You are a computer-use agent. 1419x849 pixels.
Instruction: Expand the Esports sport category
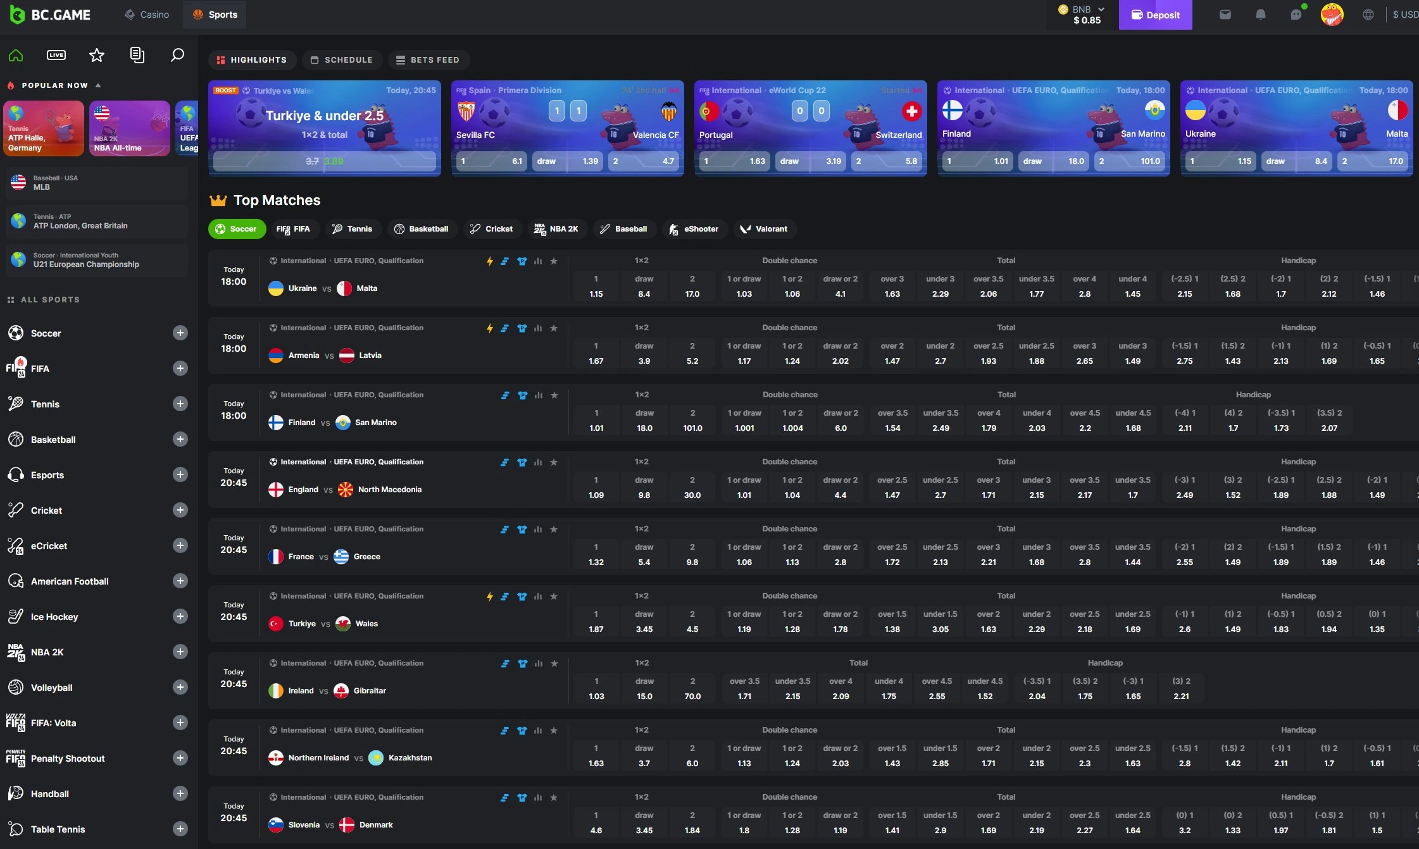click(180, 474)
